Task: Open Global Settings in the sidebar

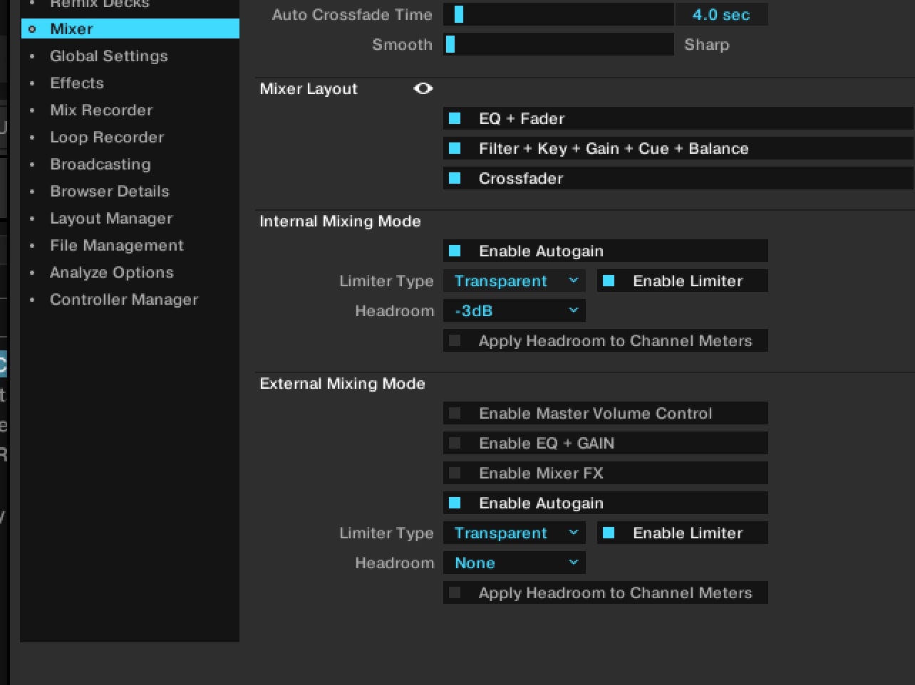Action: coord(108,56)
